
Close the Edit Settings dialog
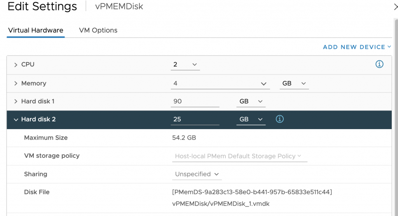coord(395,6)
